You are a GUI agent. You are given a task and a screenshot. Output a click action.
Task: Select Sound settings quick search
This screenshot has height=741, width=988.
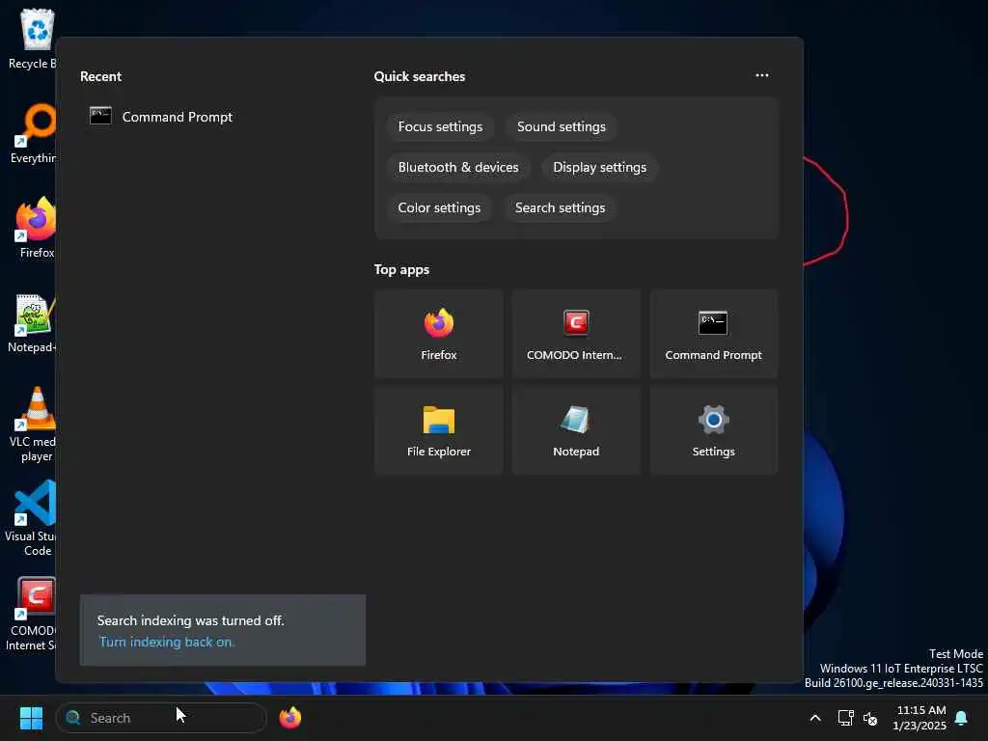pos(561,126)
